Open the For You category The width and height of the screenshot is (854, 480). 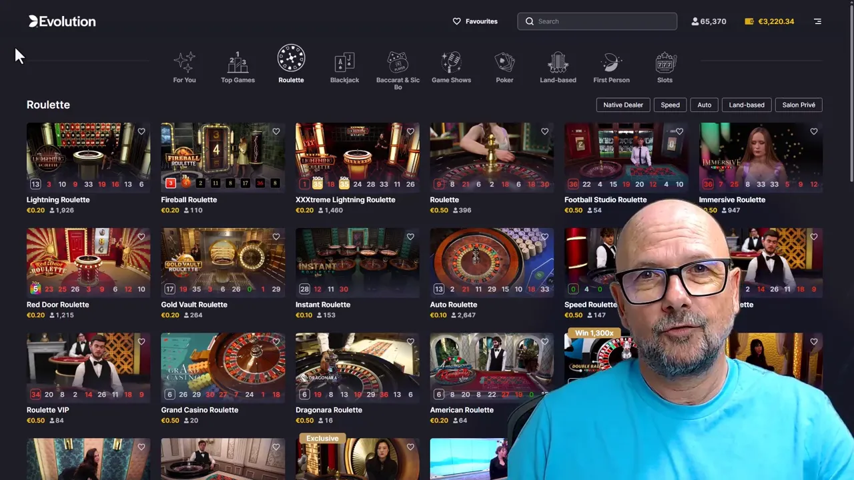(184, 68)
